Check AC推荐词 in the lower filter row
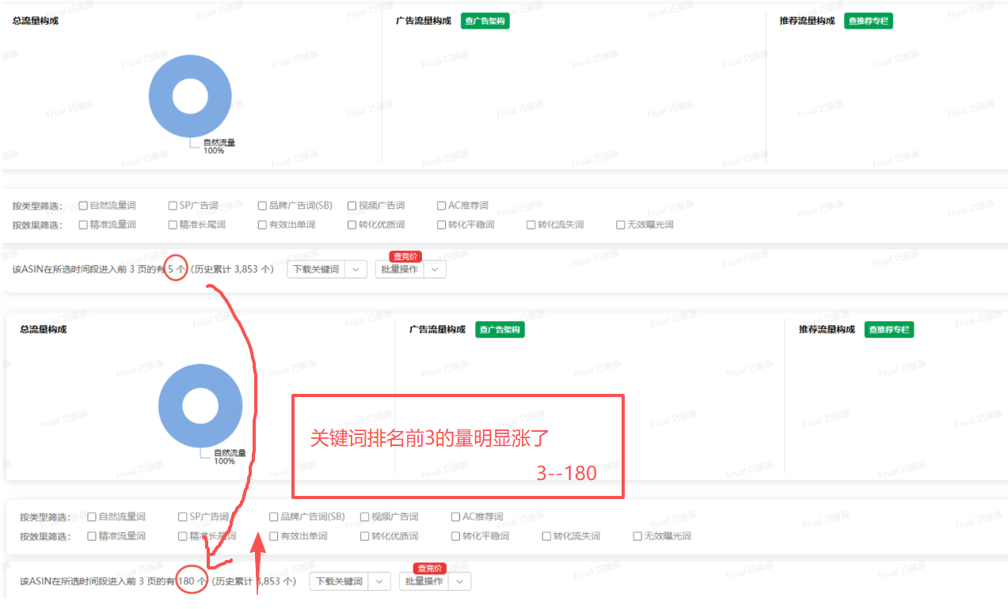 pyautogui.click(x=455, y=517)
